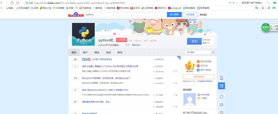The height and width of the screenshot is (114, 278).
Task: Open the 游戏中心 bookmark
Action: pyautogui.click(x=161, y=8)
